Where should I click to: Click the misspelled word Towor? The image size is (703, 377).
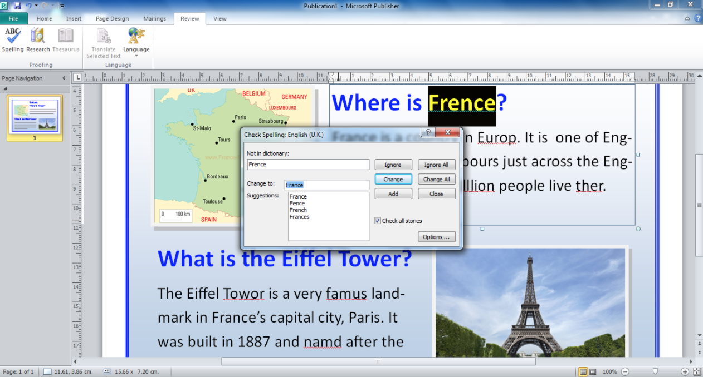pos(244,293)
